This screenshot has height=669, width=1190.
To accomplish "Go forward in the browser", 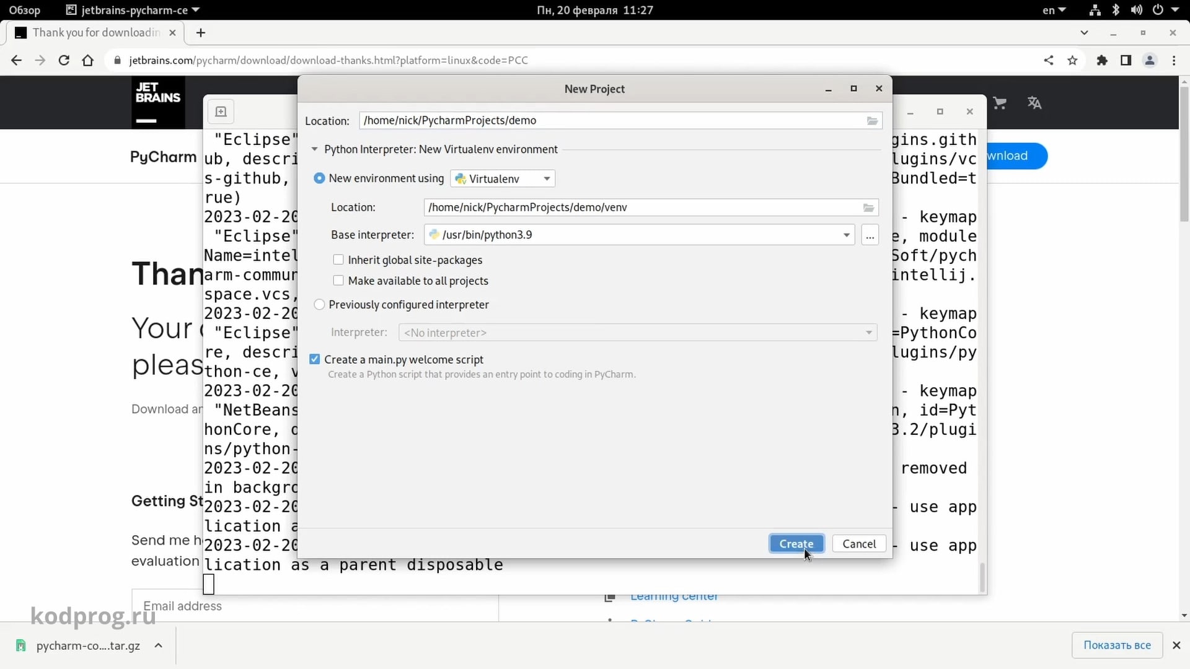I will pyautogui.click(x=40, y=60).
